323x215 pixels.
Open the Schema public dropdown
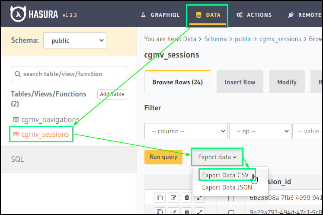click(x=75, y=40)
